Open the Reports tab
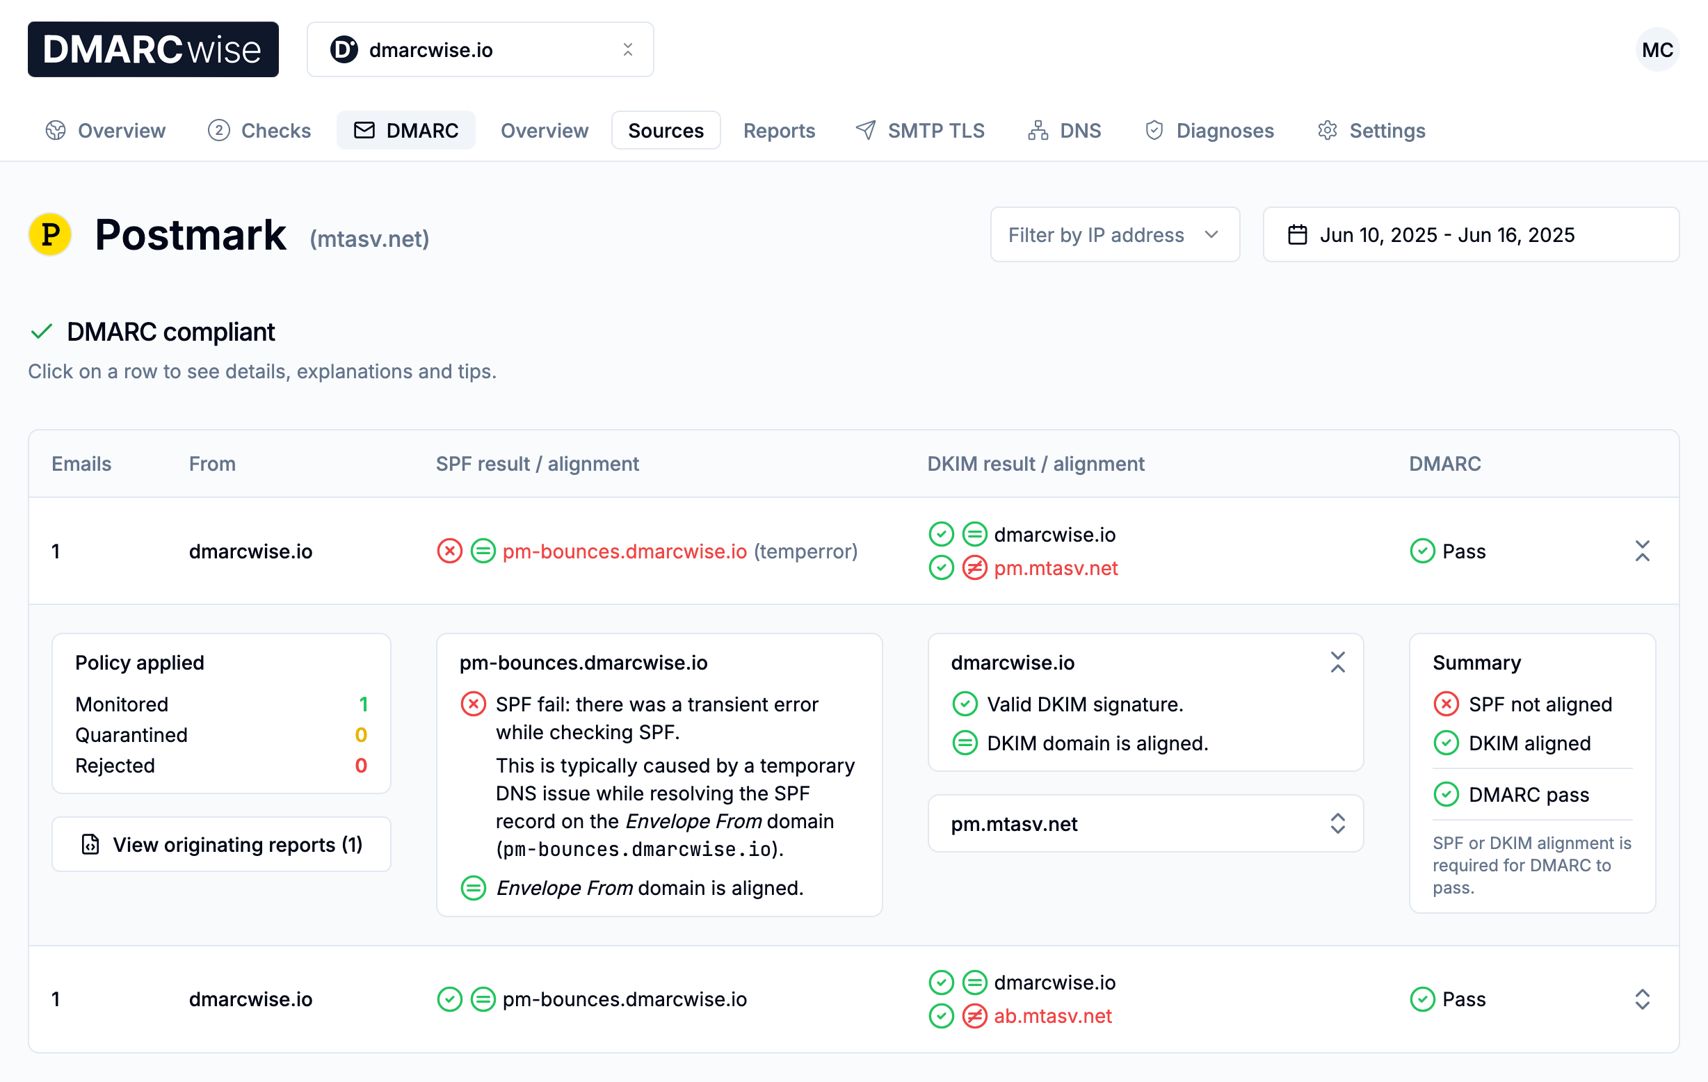The width and height of the screenshot is (1708, 1082). coord(778,131)
